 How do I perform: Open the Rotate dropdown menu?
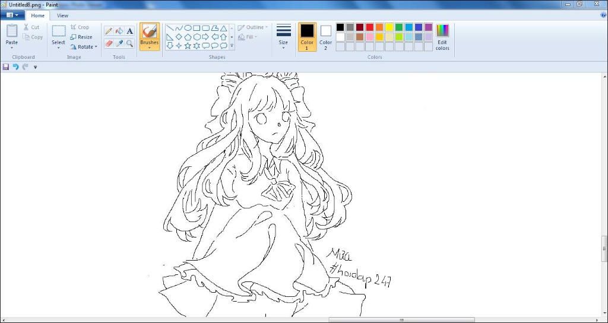click(x=84, y=46)
